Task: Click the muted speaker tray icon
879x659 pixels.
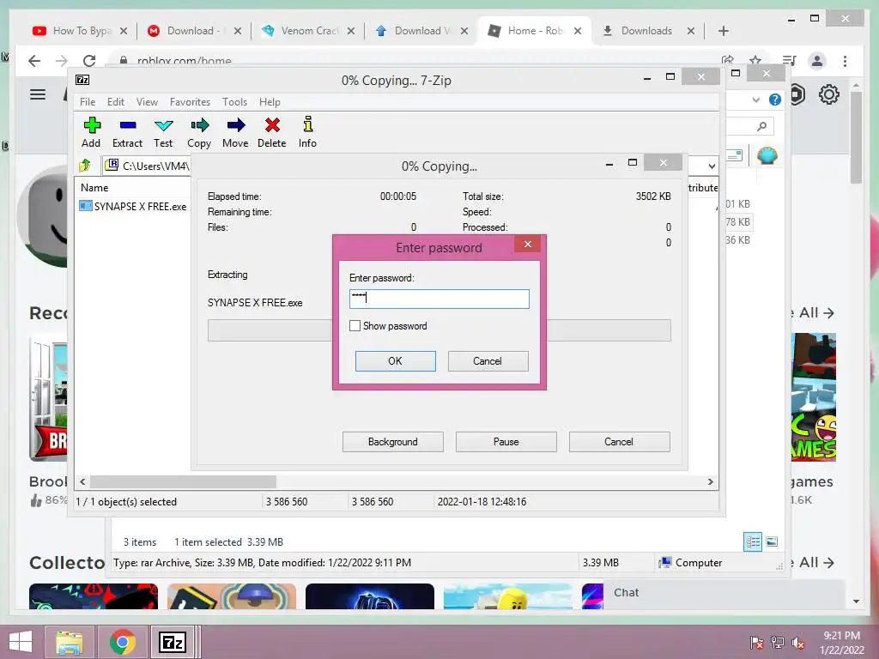Action: [797, 642]
